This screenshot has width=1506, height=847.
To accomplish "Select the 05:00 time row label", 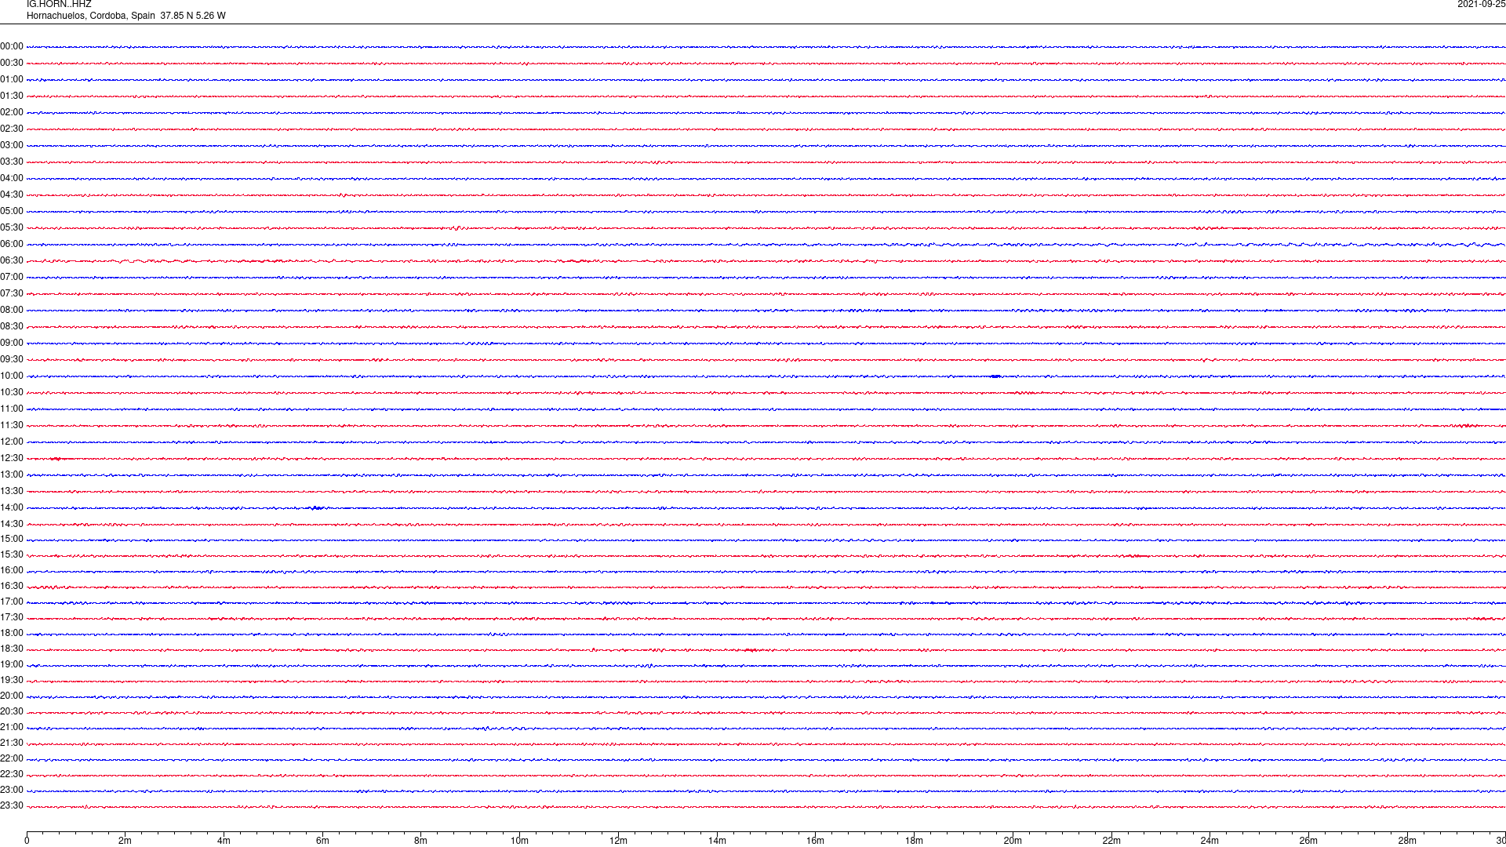I will coord(12,211).
